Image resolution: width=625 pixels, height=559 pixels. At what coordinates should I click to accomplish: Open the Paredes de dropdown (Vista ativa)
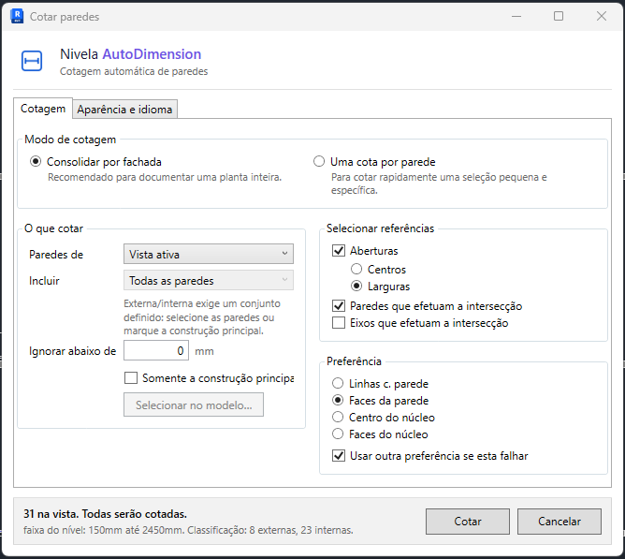209,254
